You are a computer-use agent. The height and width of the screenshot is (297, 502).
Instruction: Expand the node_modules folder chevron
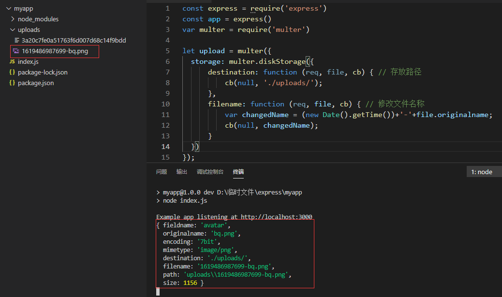point(13,19)
